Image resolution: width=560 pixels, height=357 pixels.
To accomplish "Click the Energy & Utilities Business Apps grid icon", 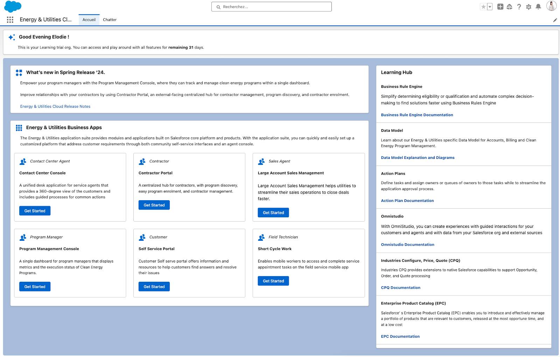I will pyautogui.click(x=19, y=128).
